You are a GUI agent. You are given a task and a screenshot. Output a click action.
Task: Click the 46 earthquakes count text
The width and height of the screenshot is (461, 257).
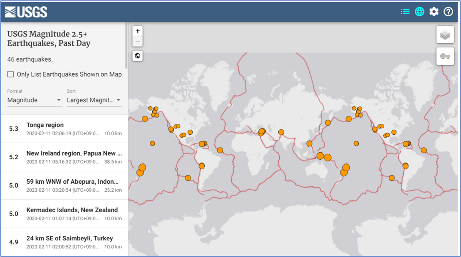[x=30, y=59]
